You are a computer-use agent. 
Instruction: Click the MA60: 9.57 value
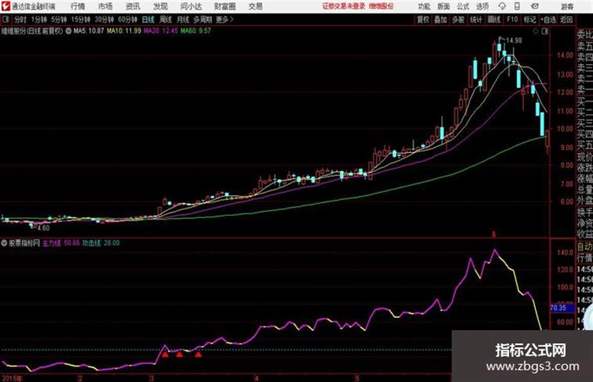[x=196, y=31]
